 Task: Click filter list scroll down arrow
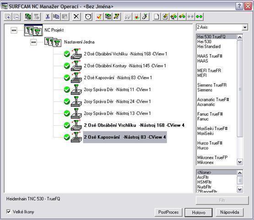(240, 189)
